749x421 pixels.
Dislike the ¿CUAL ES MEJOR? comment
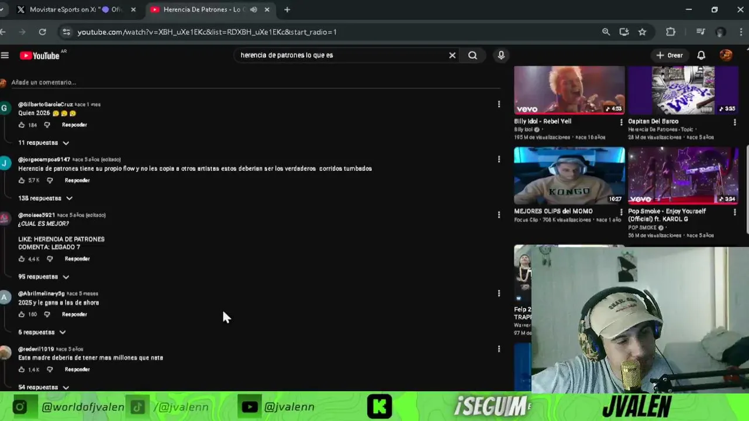pyautogui.click(x=50, y=258)
